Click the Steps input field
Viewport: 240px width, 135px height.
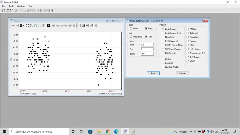tap(147, 54)
